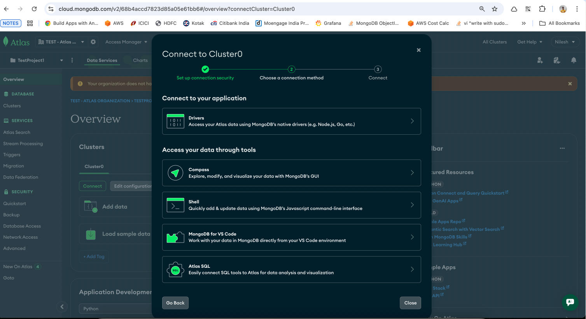Click the MongoDB for VS Code puzzle icon
586x319 pixels.
tap(175, 237)
